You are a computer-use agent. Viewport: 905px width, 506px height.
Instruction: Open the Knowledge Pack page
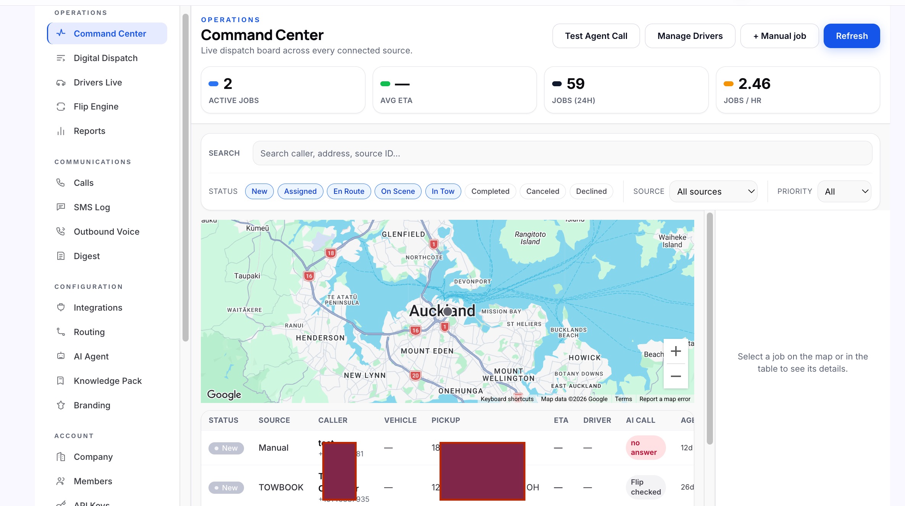pos(107,380)
